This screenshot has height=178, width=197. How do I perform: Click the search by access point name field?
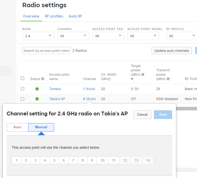click(x=46, y=51)
